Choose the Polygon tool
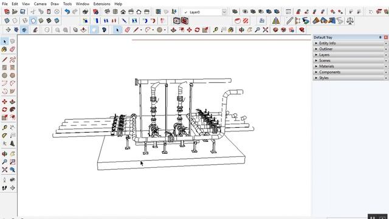The height and width of the screenshot is (219, 389). point(12,75)
